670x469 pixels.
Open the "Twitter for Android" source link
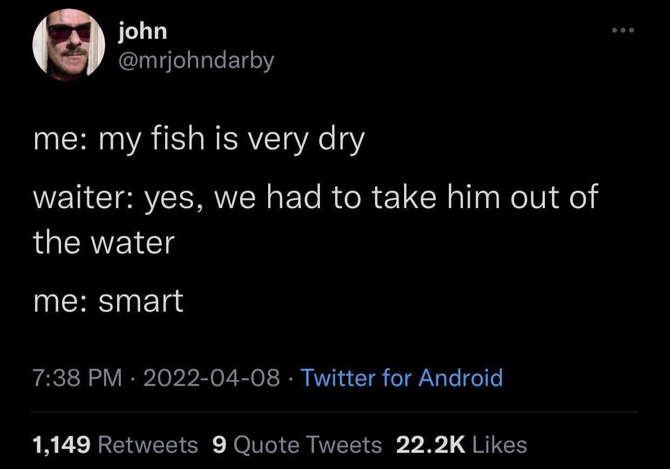point(401,377)
